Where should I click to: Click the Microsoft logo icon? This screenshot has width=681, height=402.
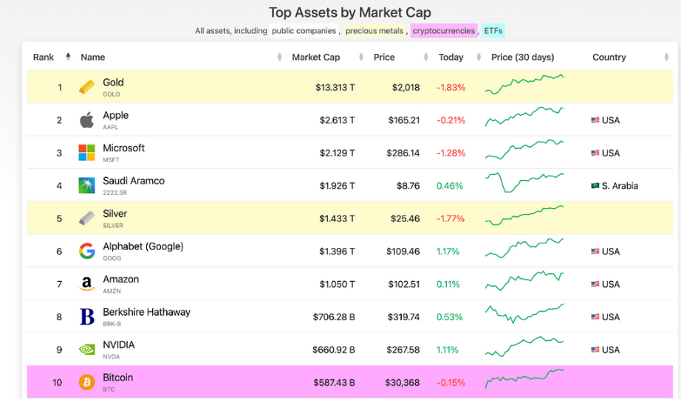click(x=86, y=153)
